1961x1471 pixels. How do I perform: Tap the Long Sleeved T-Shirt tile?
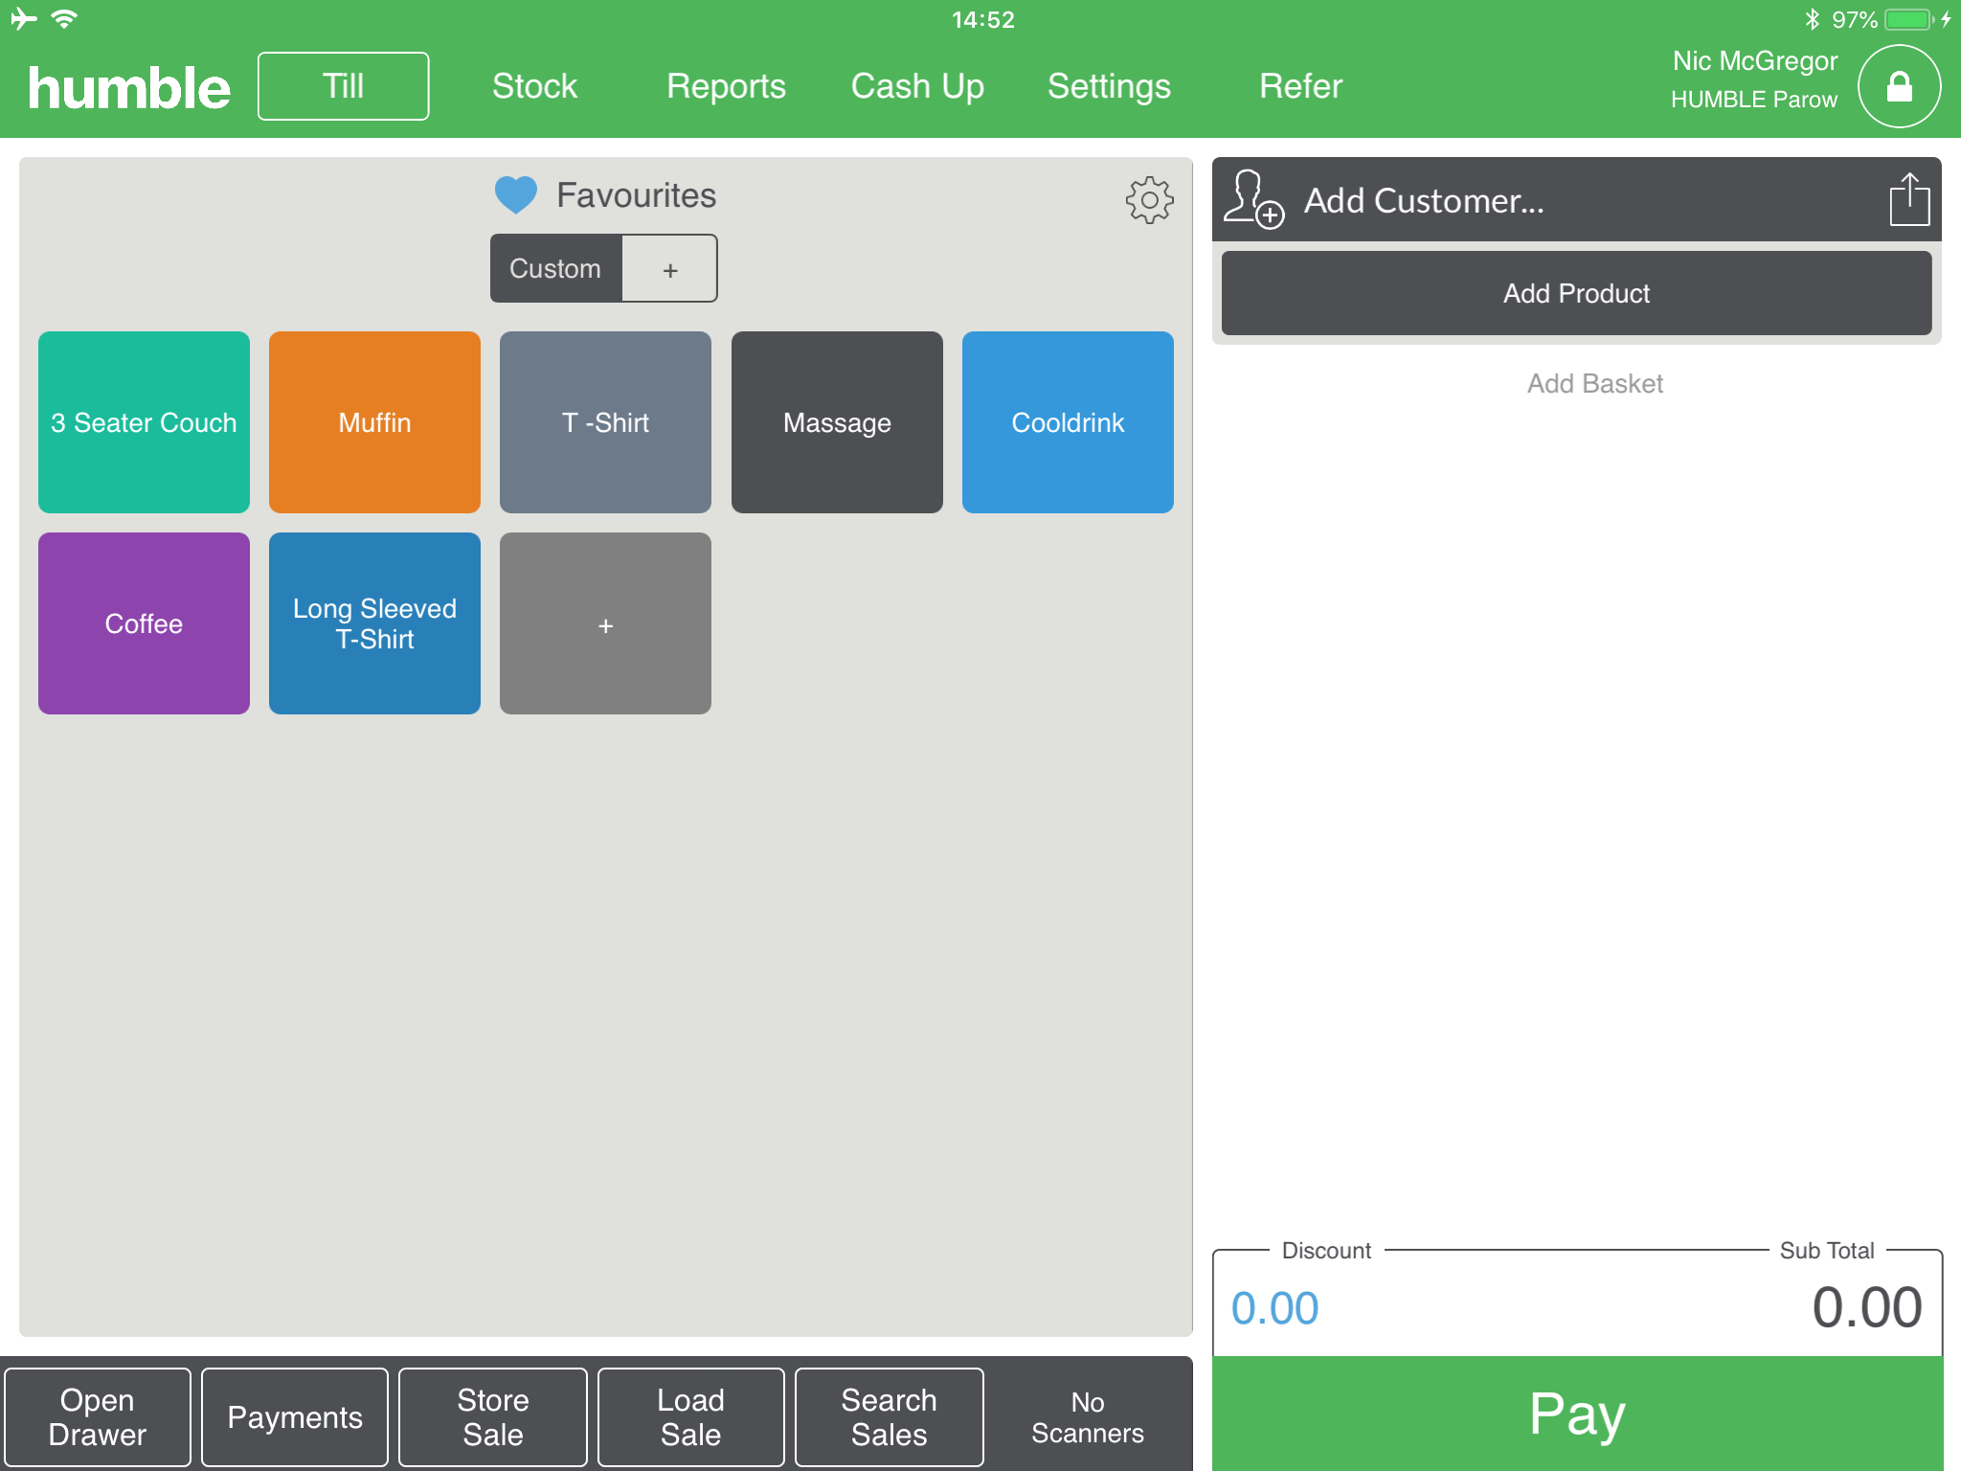click(374, 623)
